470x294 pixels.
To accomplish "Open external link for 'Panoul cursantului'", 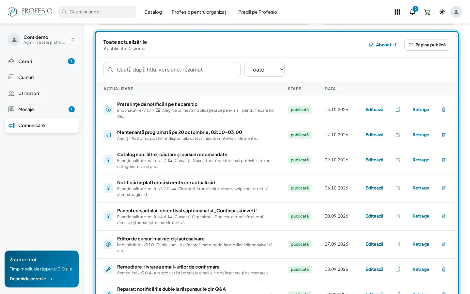I will (x=398, y=216).
